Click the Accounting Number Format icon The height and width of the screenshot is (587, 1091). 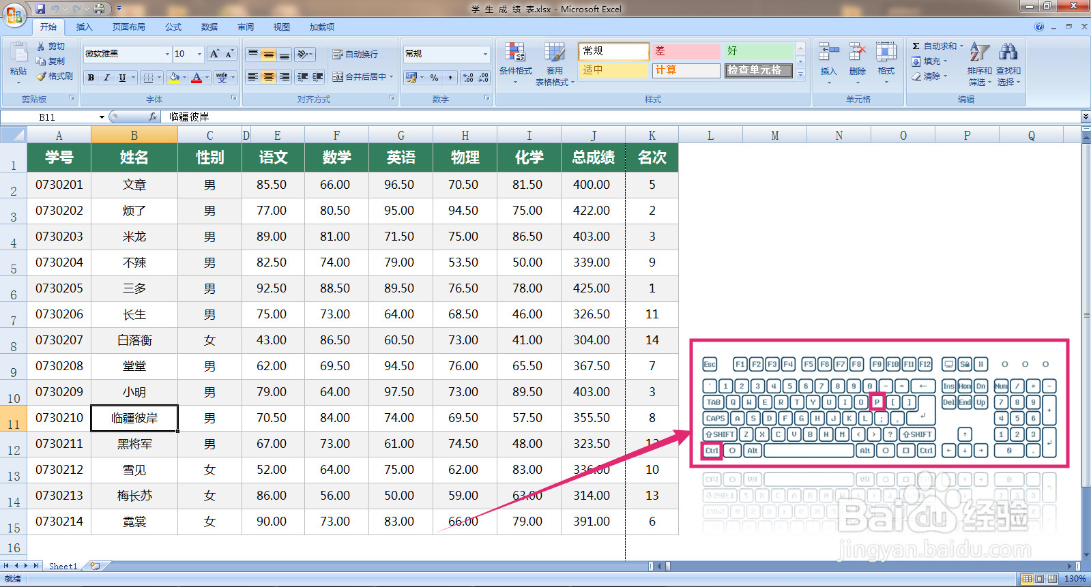411,78
